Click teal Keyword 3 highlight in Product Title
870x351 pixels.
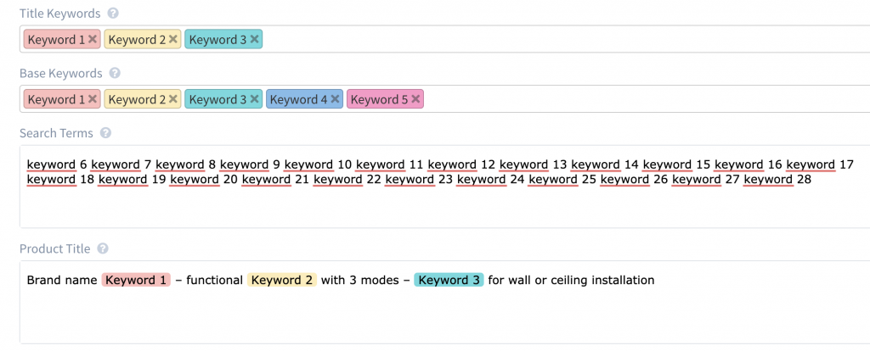[449, 280]
